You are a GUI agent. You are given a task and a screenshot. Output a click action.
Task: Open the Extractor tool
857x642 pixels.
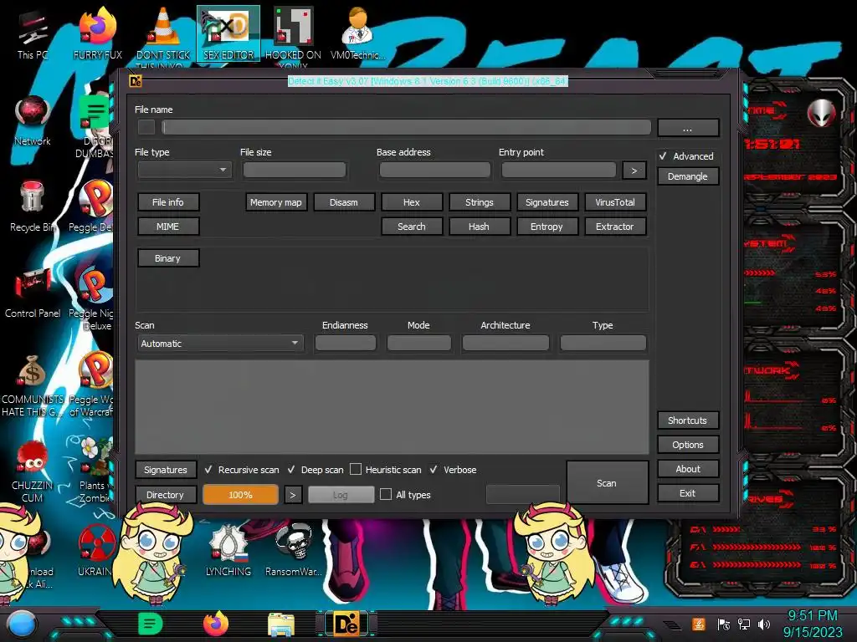pos(615,227)
